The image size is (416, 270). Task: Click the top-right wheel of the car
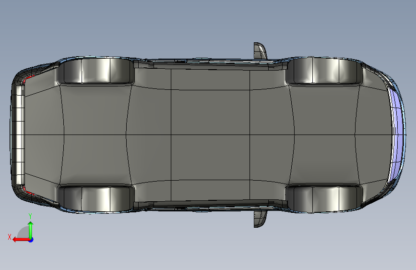(324, 71)
